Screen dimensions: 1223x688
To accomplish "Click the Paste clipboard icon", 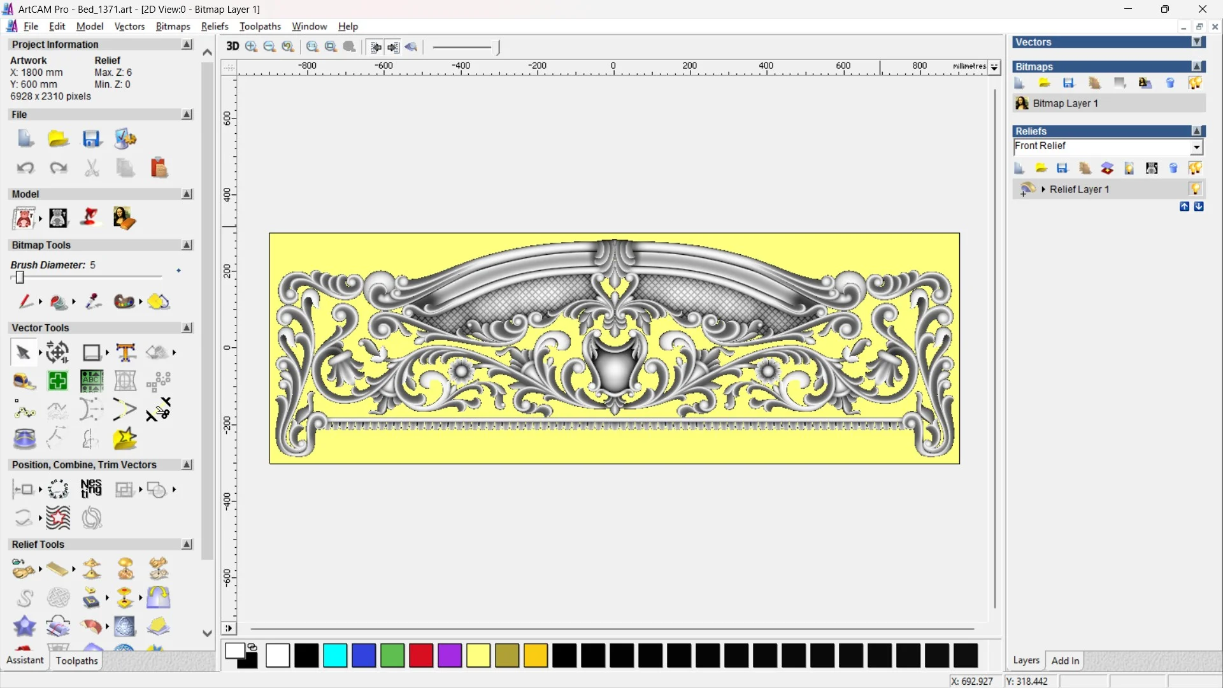I will point(159,168).
